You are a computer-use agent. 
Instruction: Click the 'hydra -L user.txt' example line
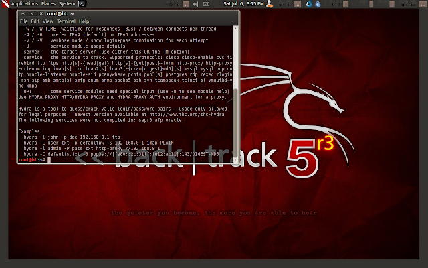[98, 143]
